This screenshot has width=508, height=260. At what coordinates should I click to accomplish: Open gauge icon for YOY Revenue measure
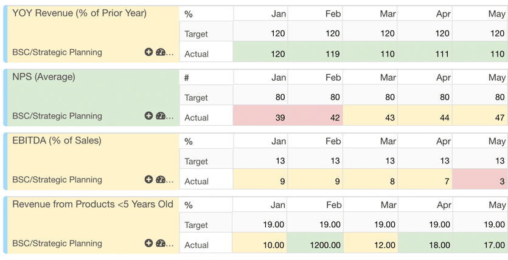(x=161, y=52)
